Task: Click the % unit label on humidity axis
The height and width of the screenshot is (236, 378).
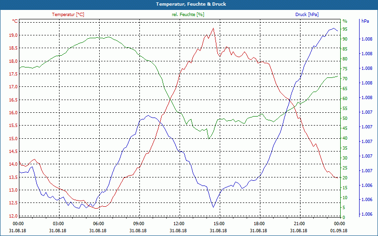Action: point(345,21)
